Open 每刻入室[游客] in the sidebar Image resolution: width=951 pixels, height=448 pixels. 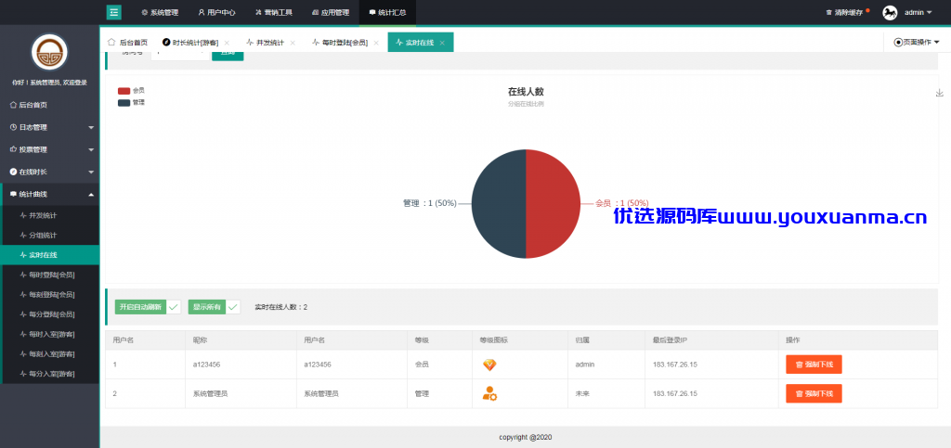point(50,353)
